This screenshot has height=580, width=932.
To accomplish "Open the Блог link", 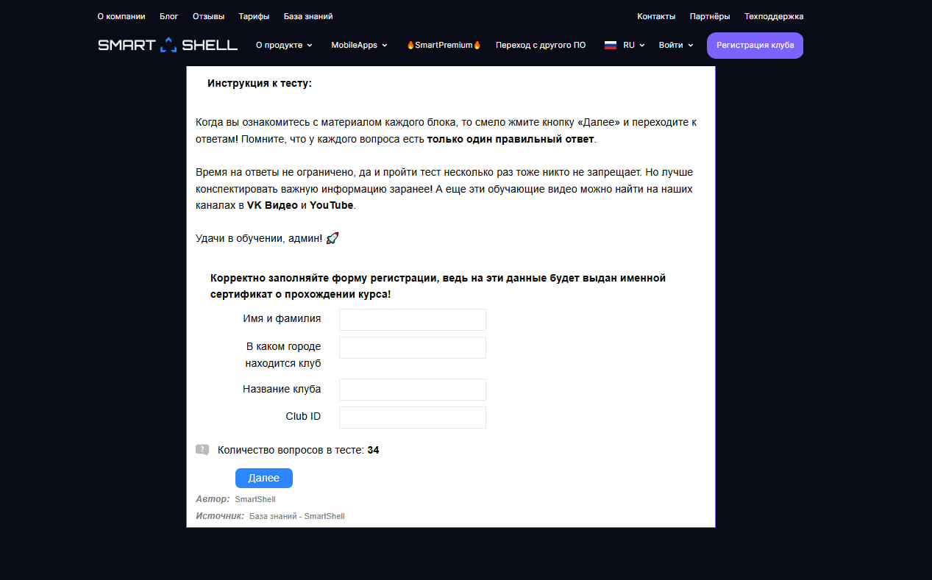I will 169,16.
